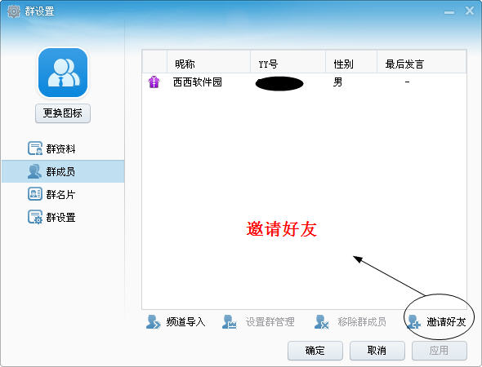Minimize the 群设置 window
Screen dimensions: 482x367
(449, 12)
